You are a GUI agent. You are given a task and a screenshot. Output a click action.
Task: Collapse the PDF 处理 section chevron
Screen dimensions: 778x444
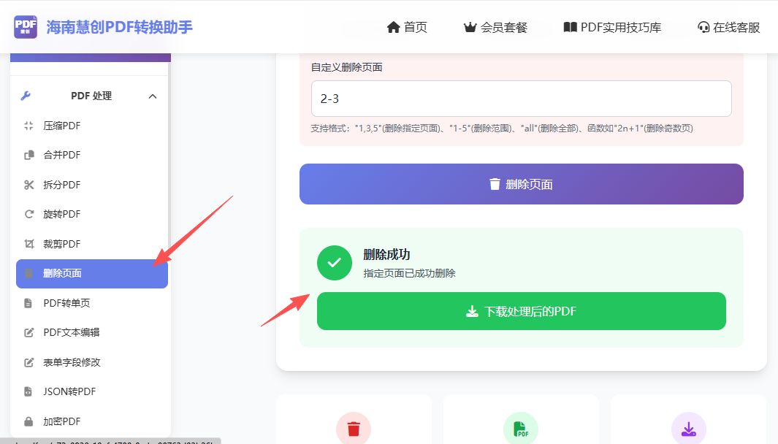point(153,96)
